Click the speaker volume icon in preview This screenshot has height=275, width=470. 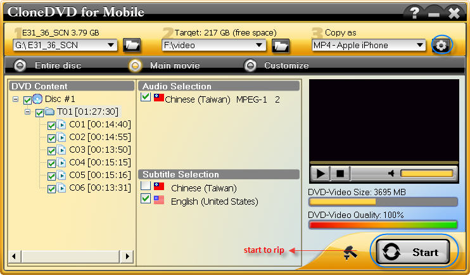(391, 174)
